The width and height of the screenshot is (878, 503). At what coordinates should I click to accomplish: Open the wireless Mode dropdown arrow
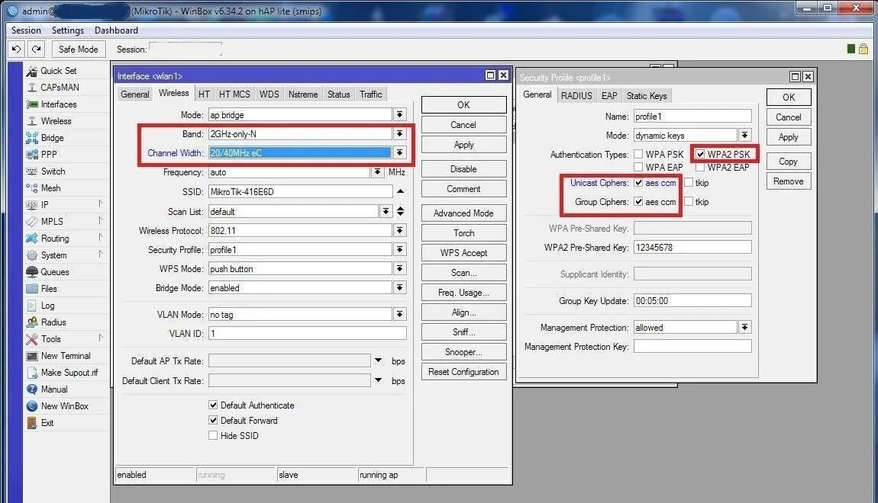tap(400, 114)
